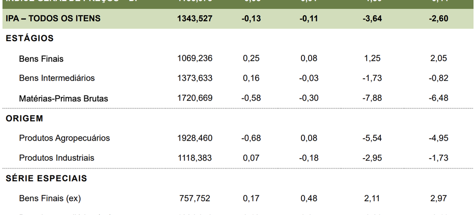Select the value 1118,383
Screen dimensions: 476x215
tap(195, 158)
